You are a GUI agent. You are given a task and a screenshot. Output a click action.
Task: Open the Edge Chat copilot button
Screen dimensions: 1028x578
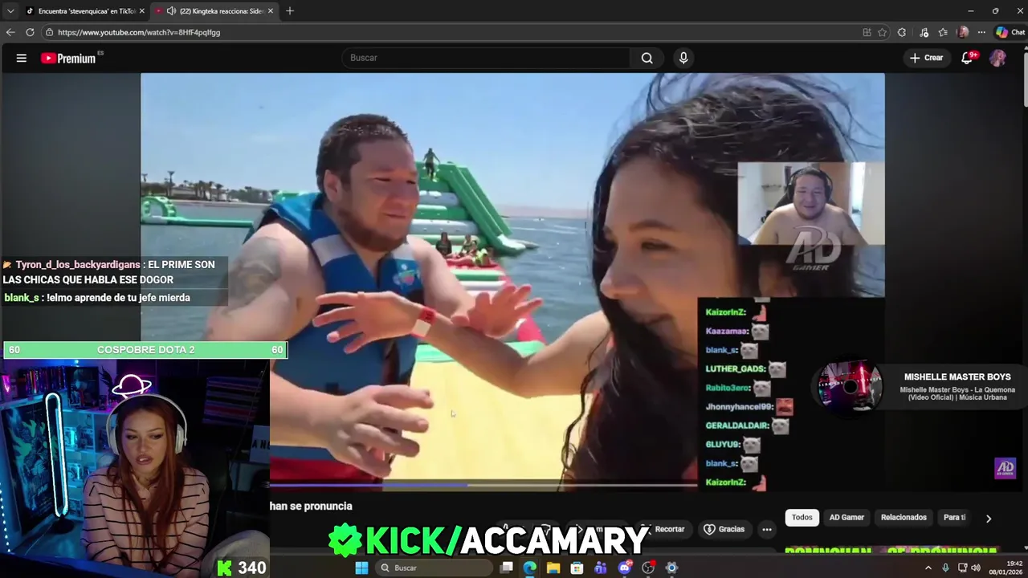click(1010, 32)
